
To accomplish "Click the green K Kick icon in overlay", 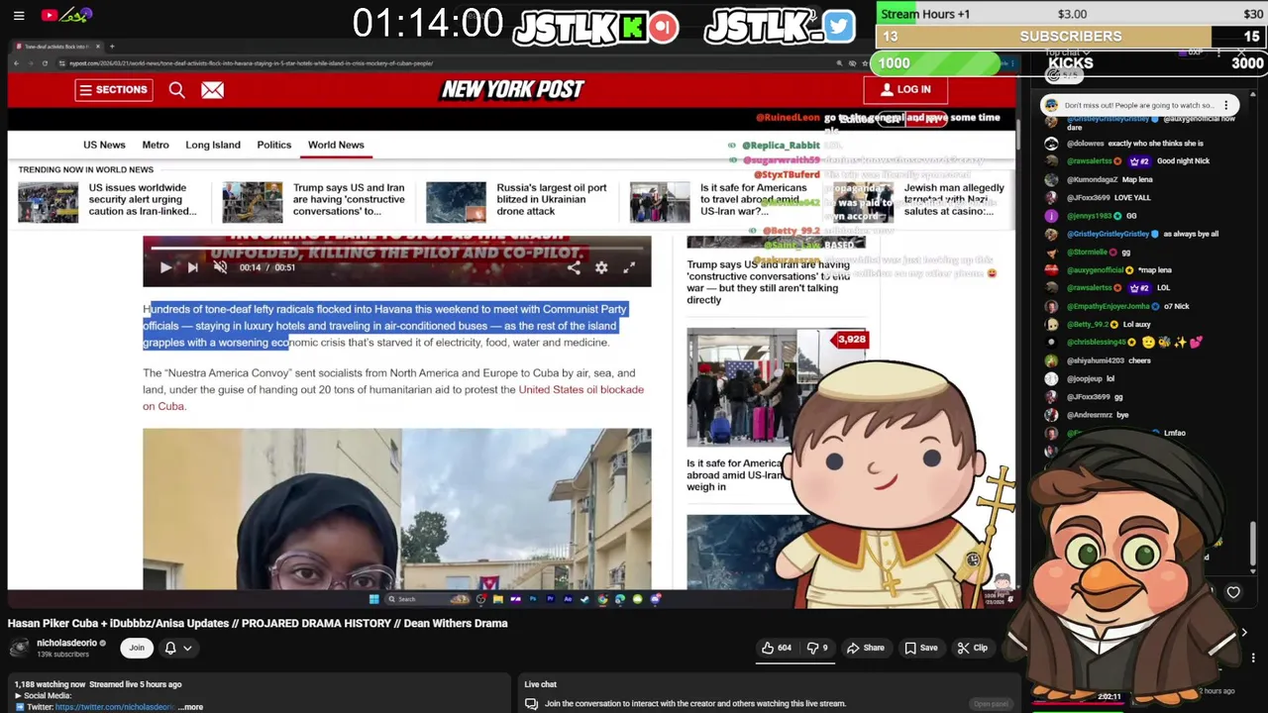I will pos(632,27).
